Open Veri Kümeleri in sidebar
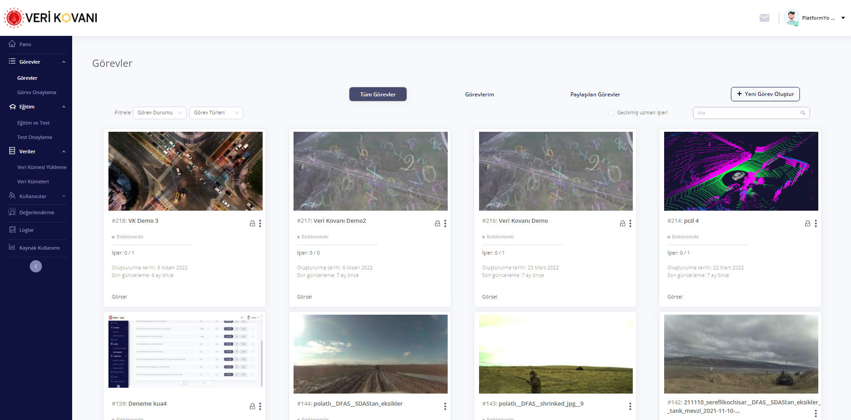The image size is (851, 420). [x=33, y=182]
